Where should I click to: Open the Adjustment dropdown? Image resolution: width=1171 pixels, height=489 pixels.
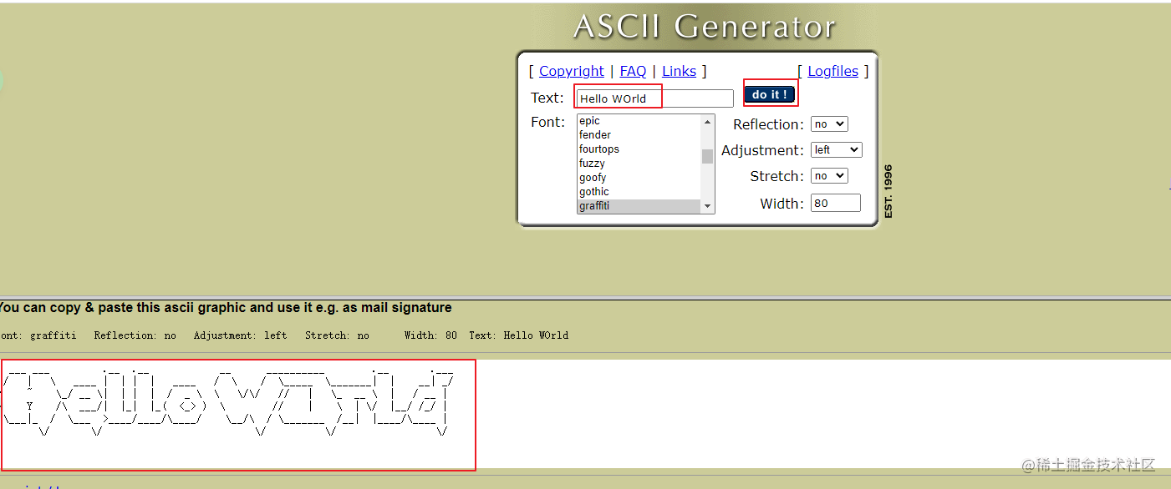click(x=836, y=150)
